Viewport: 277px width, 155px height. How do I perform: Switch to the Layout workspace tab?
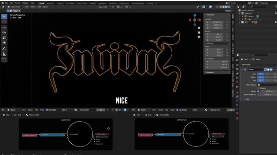point(42,3)
